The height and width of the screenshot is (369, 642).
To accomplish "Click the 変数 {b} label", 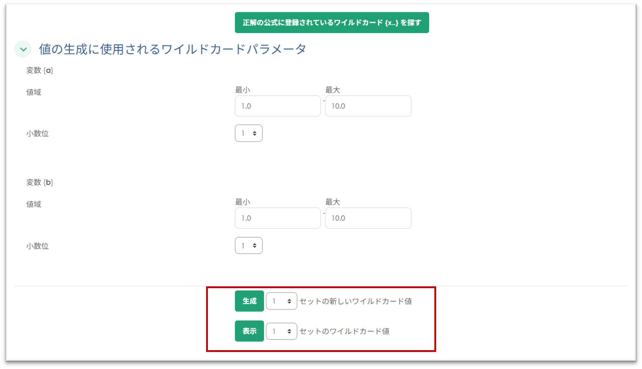I will 40,182.
